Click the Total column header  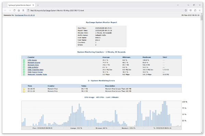tap(165, 57)
